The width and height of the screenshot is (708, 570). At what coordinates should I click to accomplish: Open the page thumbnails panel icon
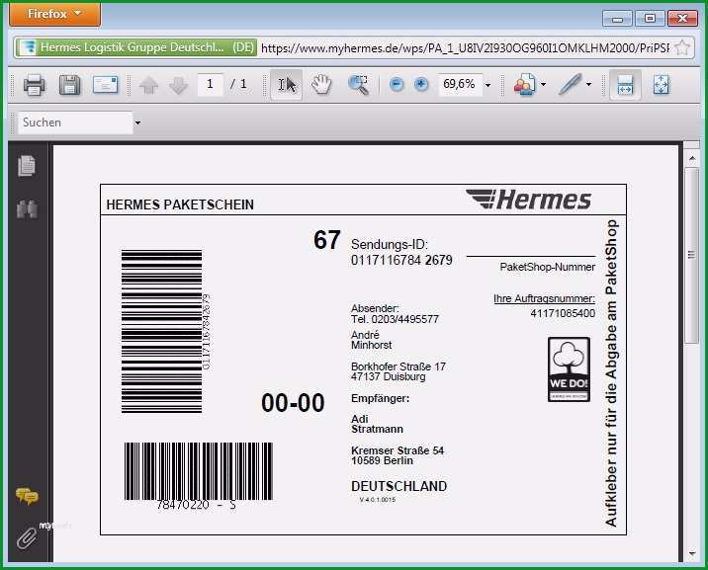pyautogui.click(x=27, y=166)
